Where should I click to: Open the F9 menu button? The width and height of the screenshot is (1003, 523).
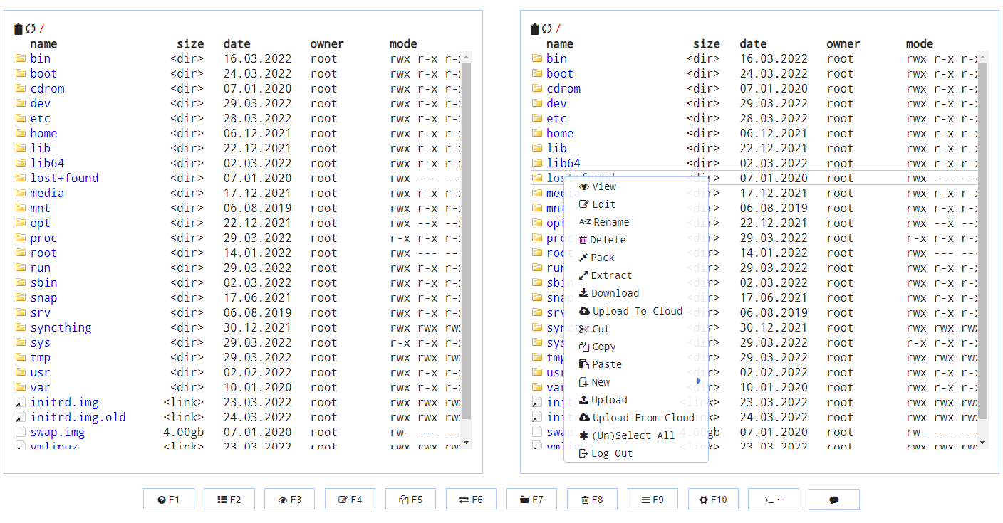click(x=653, y=500)
